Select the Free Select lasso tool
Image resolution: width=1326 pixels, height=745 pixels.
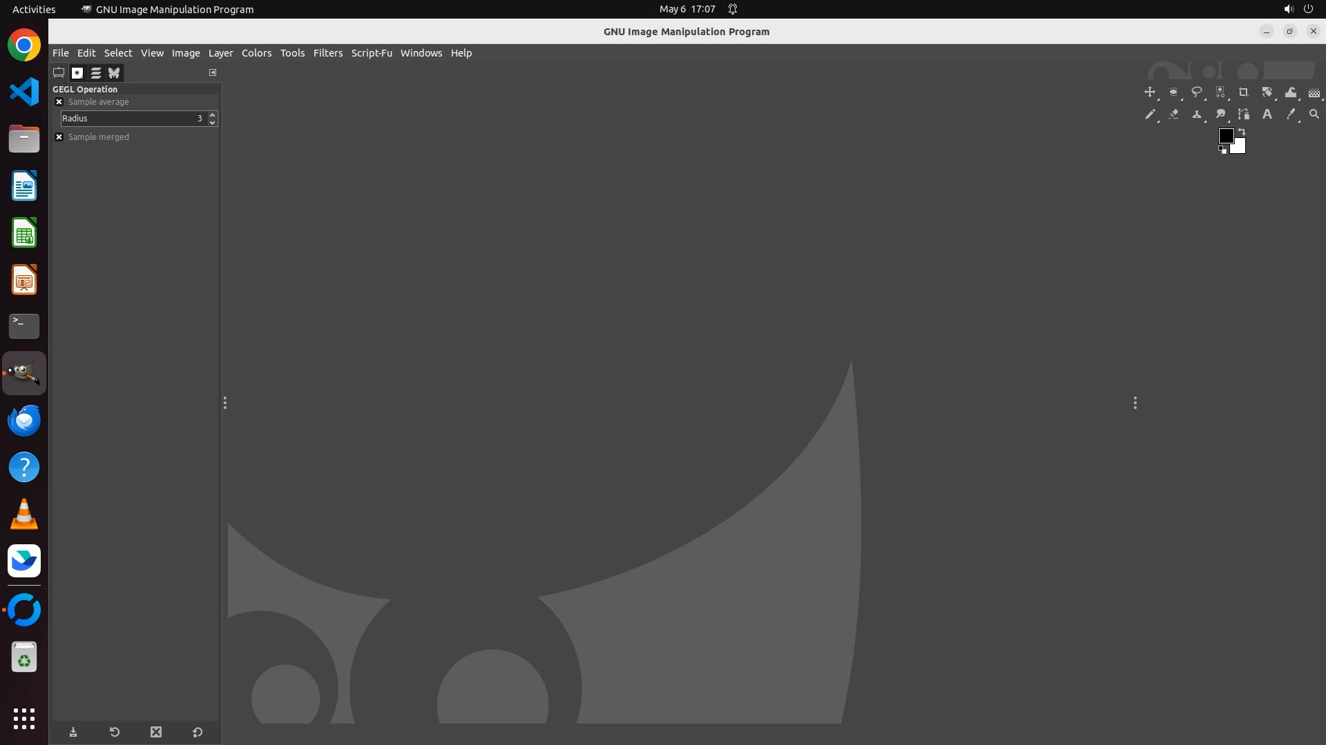[x=1196, y=92]
